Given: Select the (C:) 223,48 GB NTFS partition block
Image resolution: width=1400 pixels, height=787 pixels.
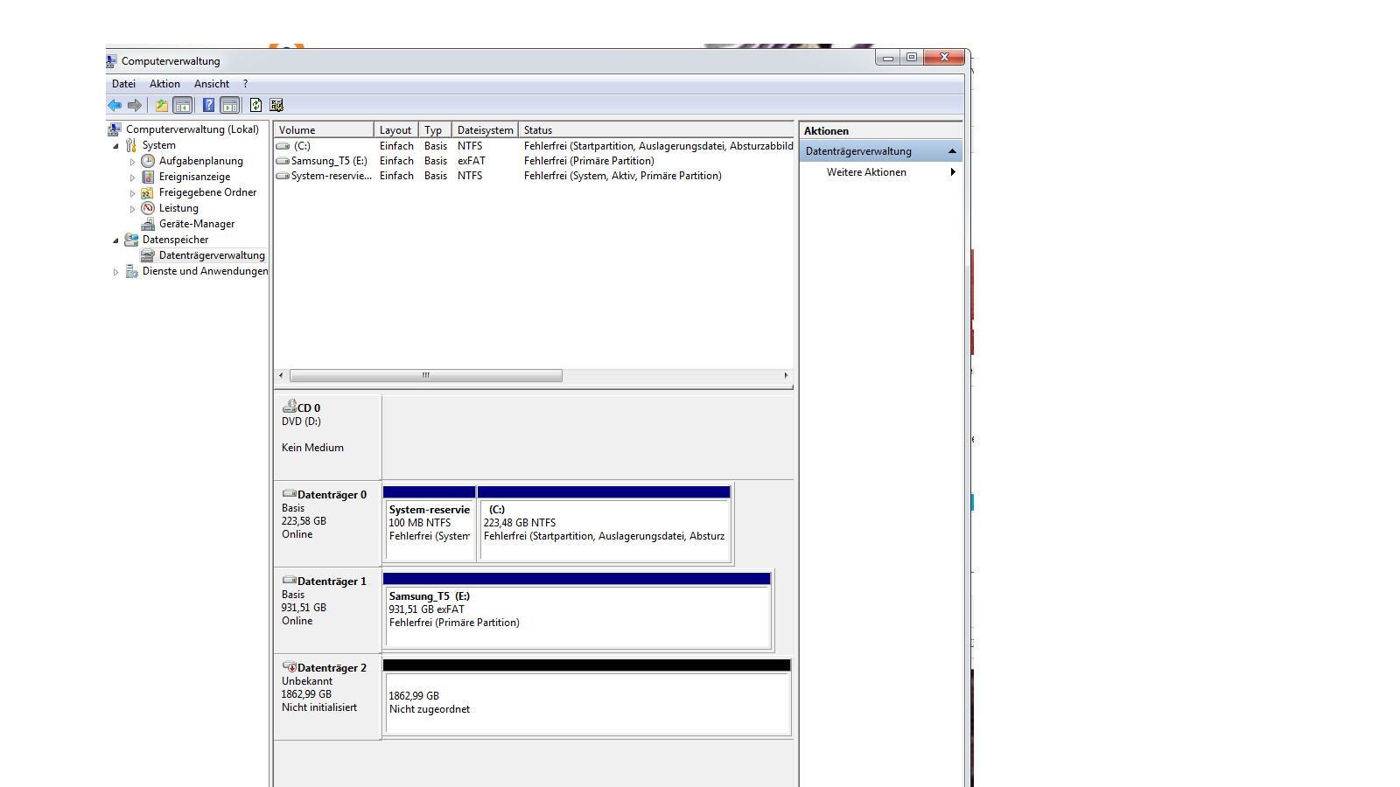Looking at the screenshot, I should [x=604, y=523].
